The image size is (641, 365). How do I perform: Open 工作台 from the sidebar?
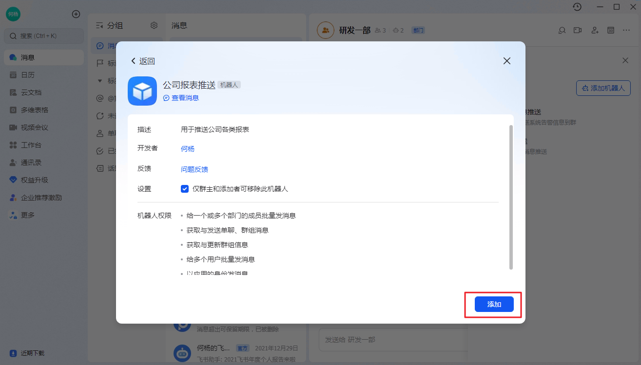pyautogui.click(x=31, y=145)
